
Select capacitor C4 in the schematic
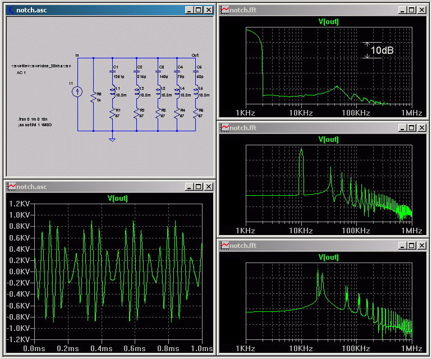click(177, 71)
